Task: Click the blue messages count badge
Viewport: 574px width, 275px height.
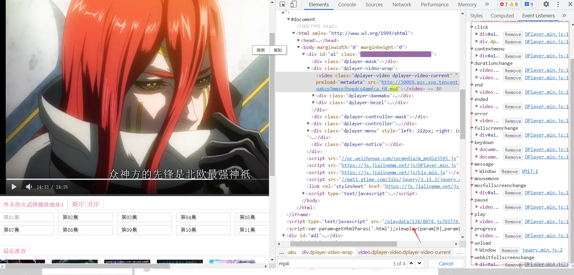Action: tap(529, 5)
